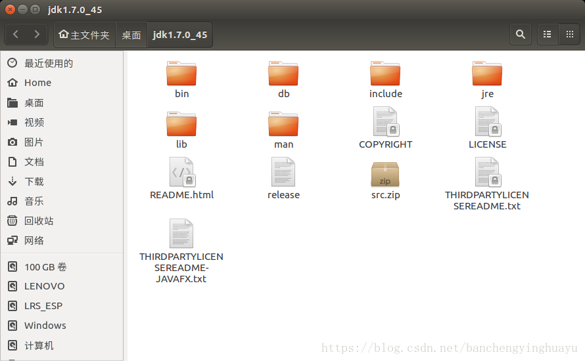This screenshot has height=361, width=585.
Task: Click the COPYRIGHT file name label
Action: tap(386, 144)
